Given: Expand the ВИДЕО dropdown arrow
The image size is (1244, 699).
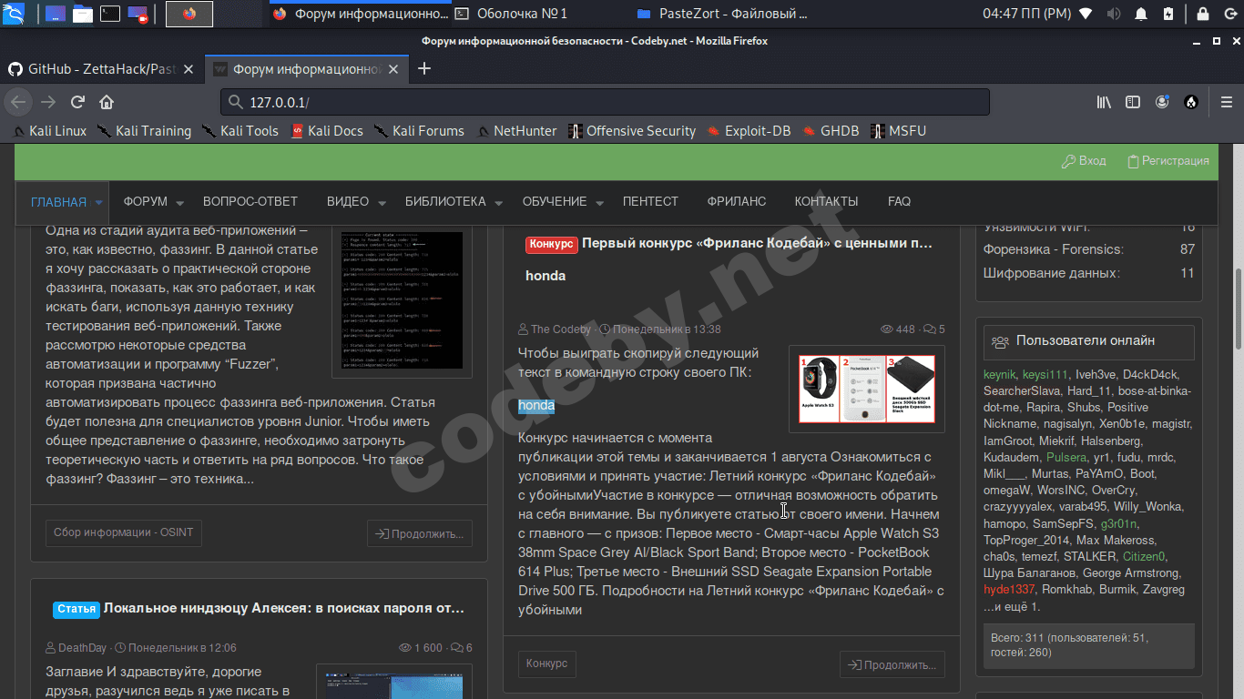Looking at the screenshot, I should [381, 203].
